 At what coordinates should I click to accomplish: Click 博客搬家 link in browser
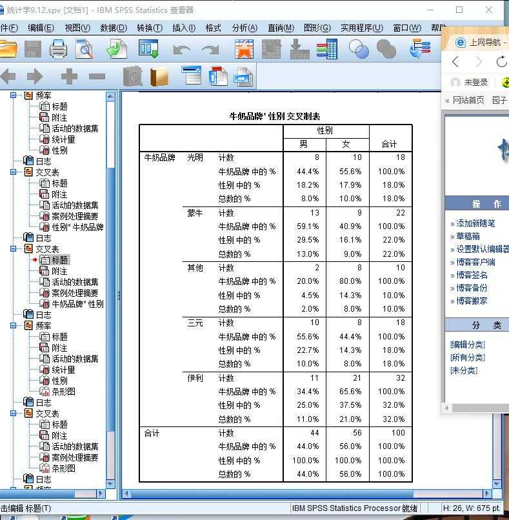point(472,301)
